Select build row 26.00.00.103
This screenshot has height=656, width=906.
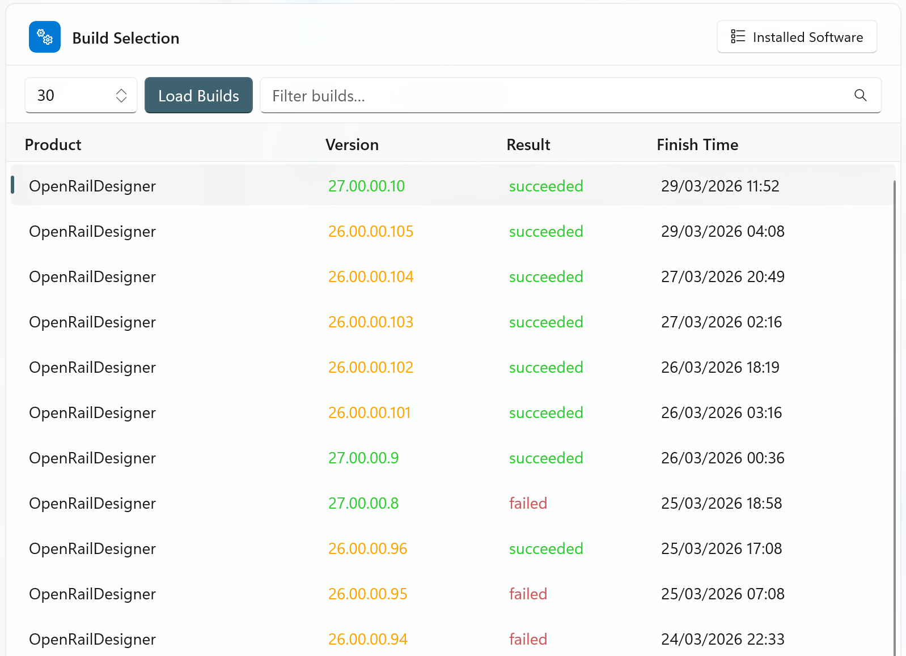(370, 322)
